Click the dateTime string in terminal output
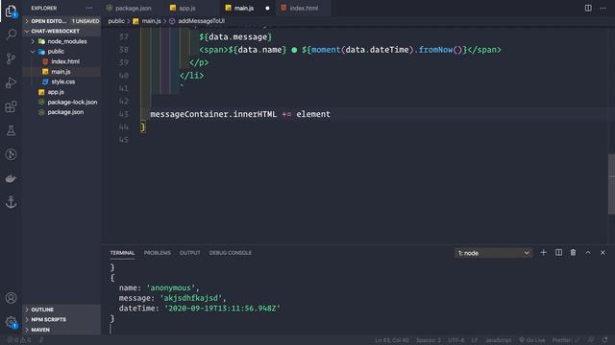This screenshot has height=345, width=615. [x=222, y=309]
